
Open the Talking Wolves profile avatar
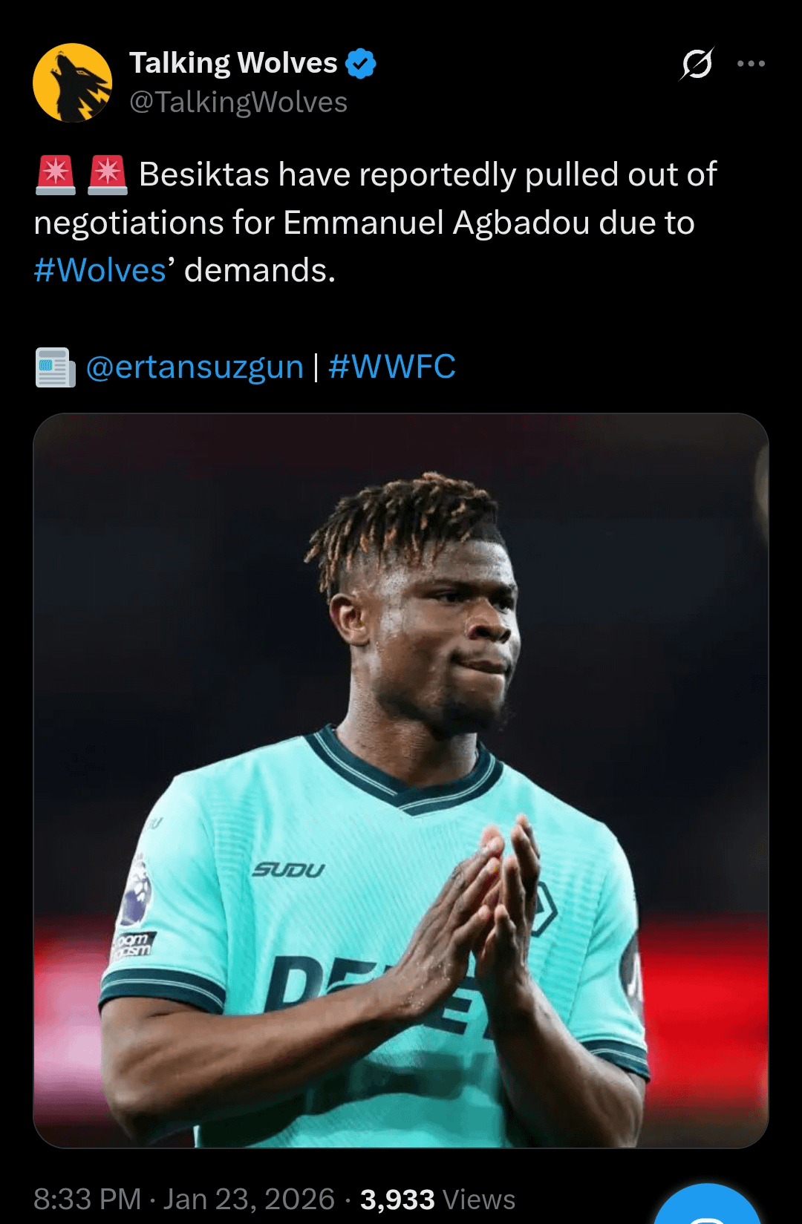(73, 82)
